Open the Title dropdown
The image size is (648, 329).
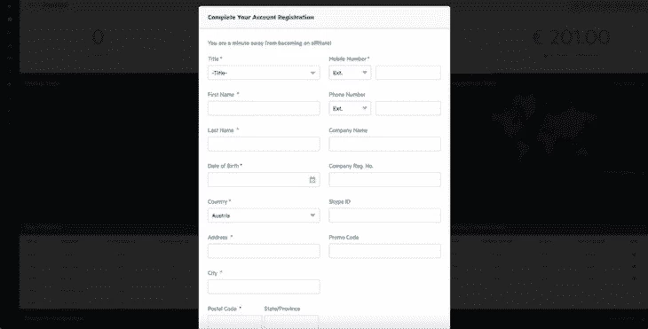pyautogui.click(x=264, y=73)
